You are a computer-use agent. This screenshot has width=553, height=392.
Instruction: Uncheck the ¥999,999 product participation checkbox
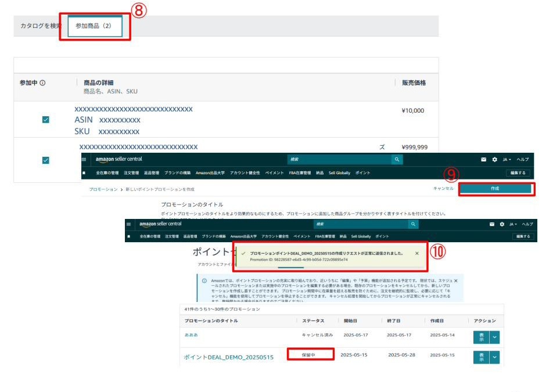click(46, 160)
